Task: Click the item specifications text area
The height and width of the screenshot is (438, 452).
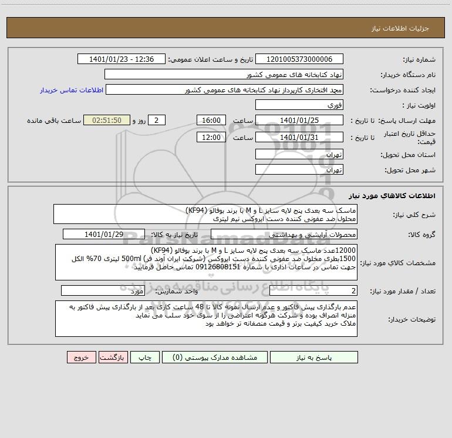Action: 206,262
